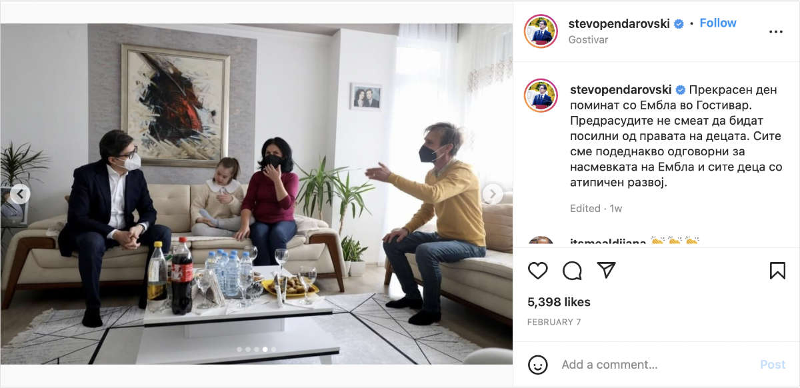The width and height of the screenshot is (800, 388).
Task: Open stevopendarovski header profile picture
Action: [541, 31]
